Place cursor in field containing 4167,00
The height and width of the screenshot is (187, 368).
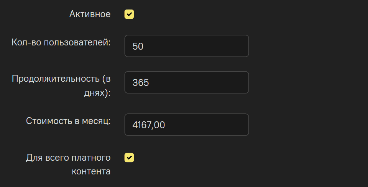187,124
